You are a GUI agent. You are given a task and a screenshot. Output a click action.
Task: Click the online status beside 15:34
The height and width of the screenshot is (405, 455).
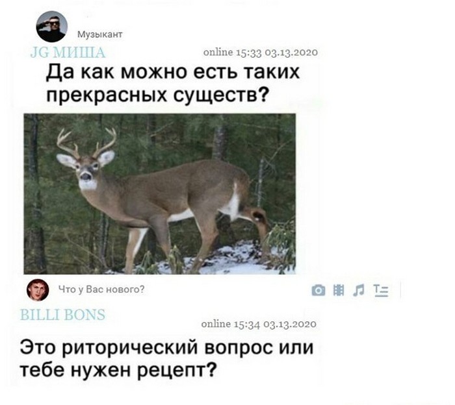pyautogui.click(x=216, y=324)
